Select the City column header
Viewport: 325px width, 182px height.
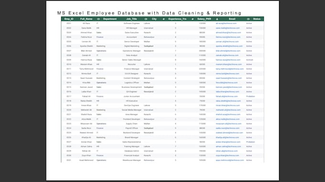click(154, 19)
